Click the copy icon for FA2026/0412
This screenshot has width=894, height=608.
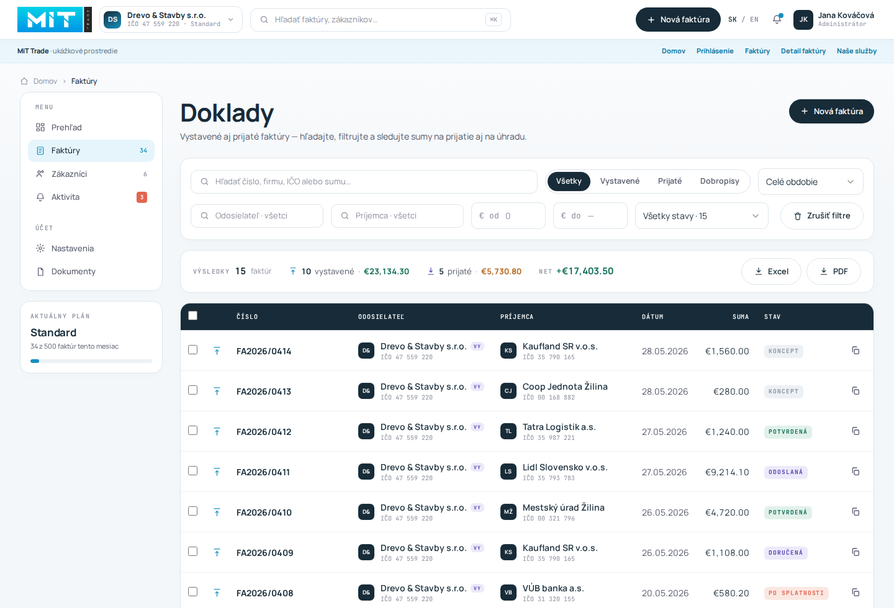coord(856,431)
